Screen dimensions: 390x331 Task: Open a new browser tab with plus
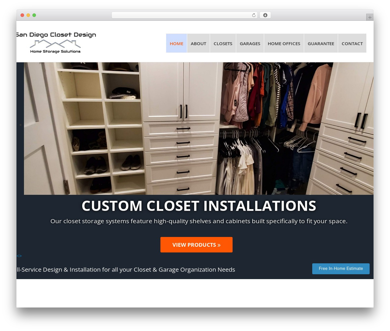click(x=370, y=17)
